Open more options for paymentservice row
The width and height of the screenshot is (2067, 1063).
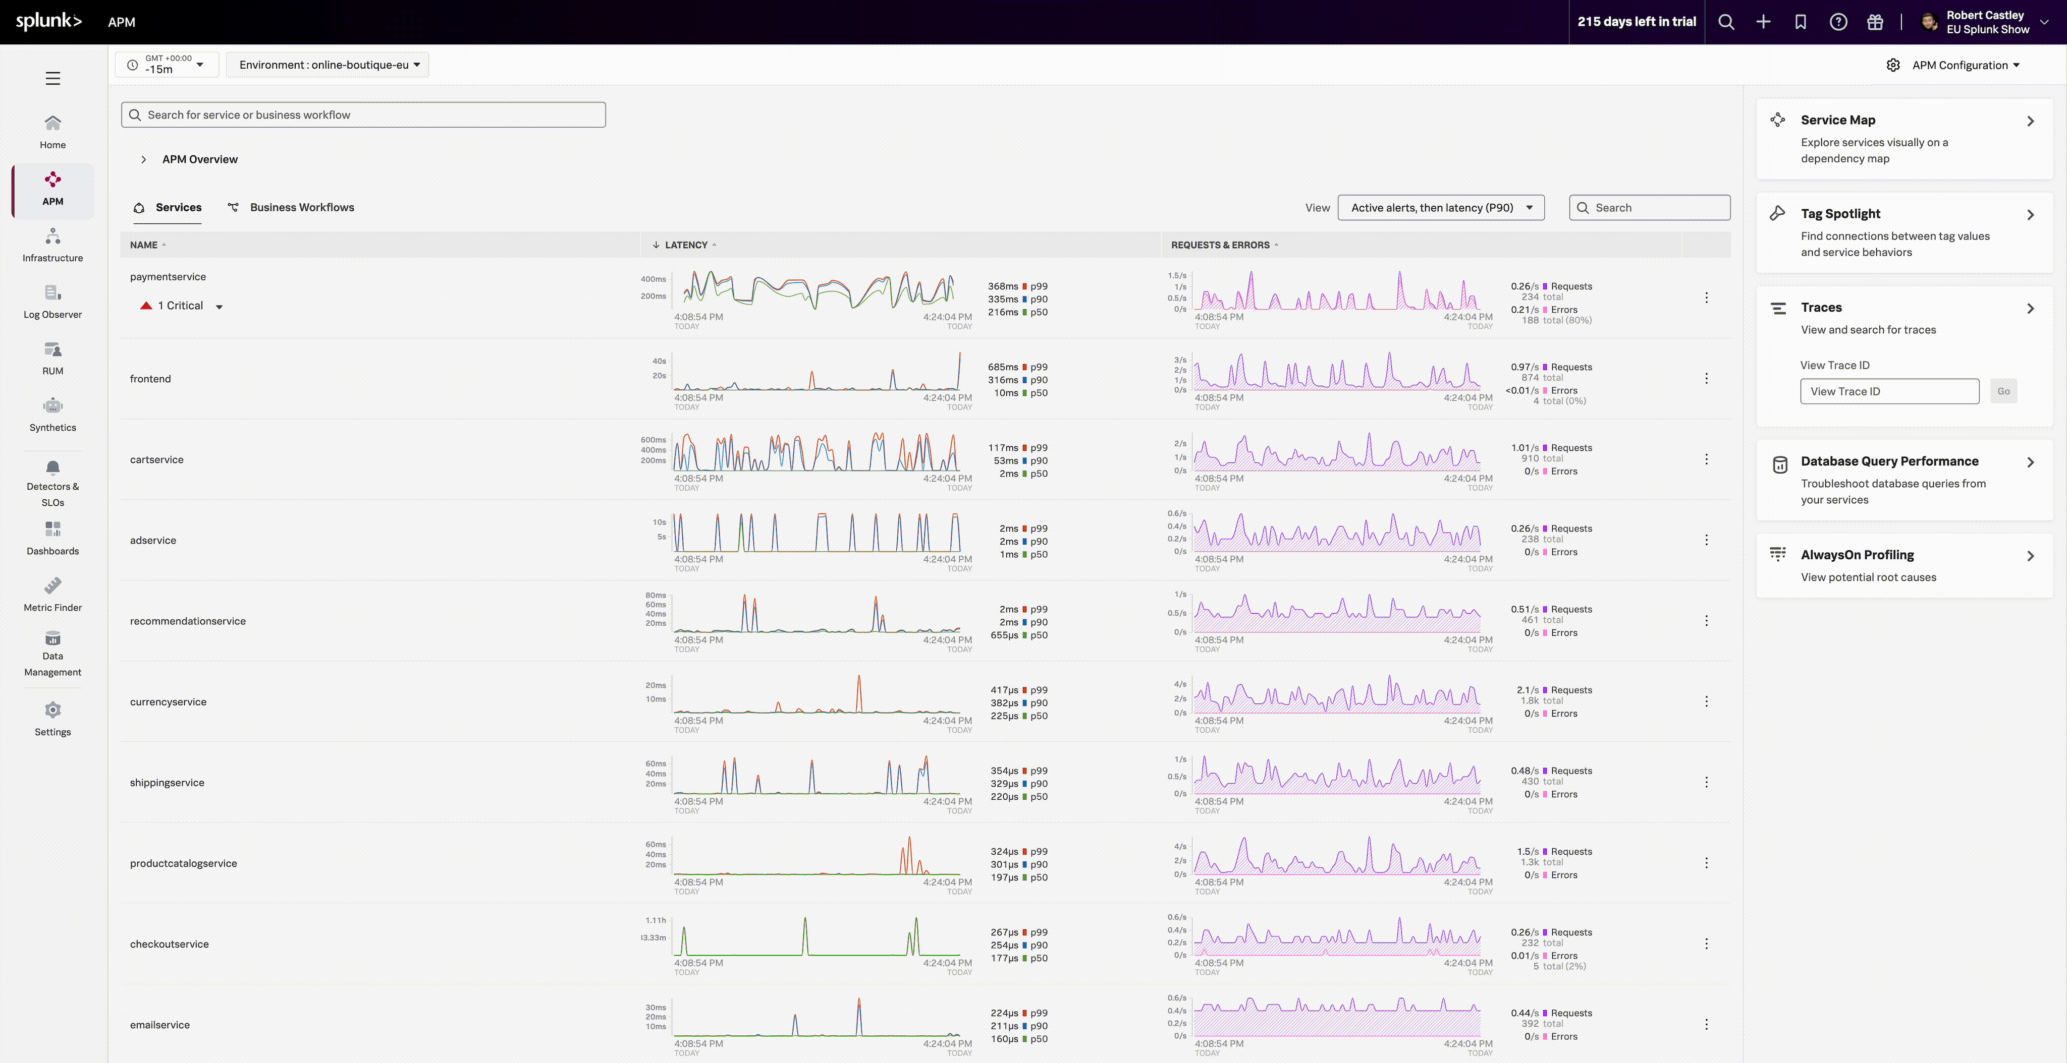coord(1706,298)
